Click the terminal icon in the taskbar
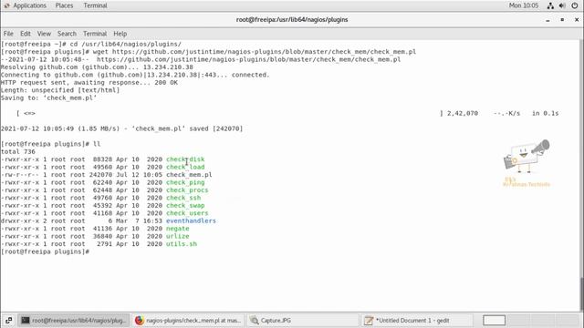This screenshot has width=584, height=328. click(25, 320)
